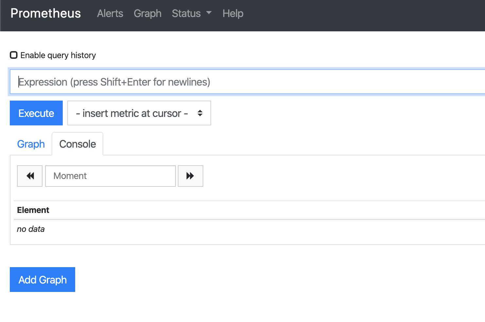Click the caret arrow beside Status

coord(209,13)
